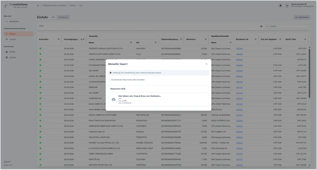Viewport: 317px width, 170px height.
Task: Open Veranlagungsv... column filter menu
Action: pyautogui.click(x=83, y=39)
